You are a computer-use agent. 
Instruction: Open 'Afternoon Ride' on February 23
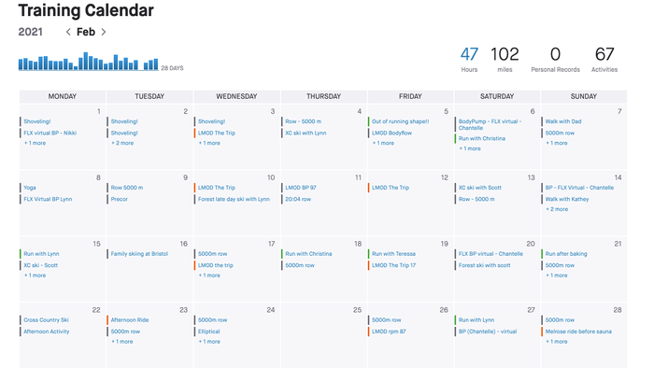(x=130, y=319)
